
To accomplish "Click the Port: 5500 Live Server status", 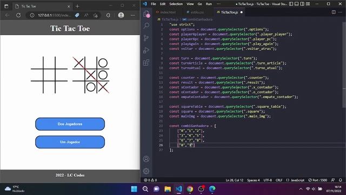I will 318,180.
